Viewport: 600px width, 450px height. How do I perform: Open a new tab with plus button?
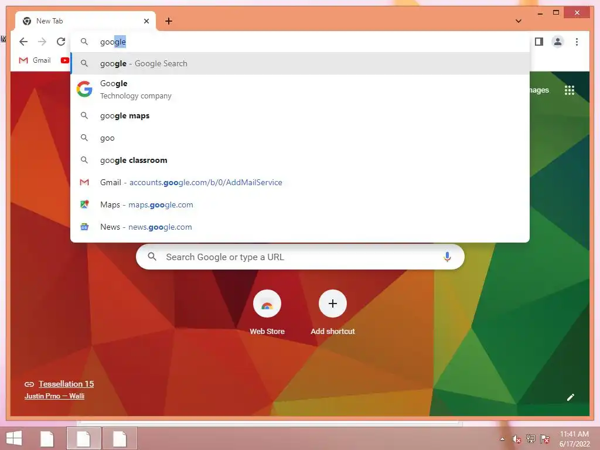[169, 21]
